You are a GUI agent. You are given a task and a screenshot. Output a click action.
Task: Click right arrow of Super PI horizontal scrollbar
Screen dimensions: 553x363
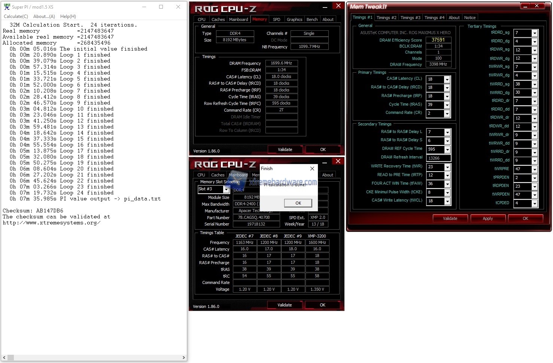point(183,358)
